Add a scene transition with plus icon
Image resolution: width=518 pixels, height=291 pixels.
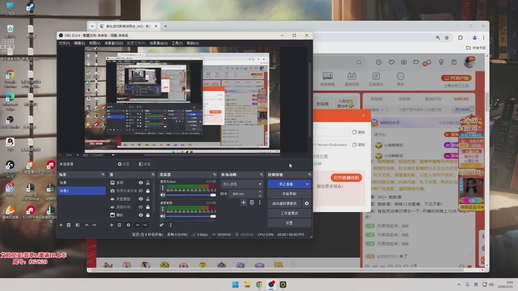(x=243, y=202)
